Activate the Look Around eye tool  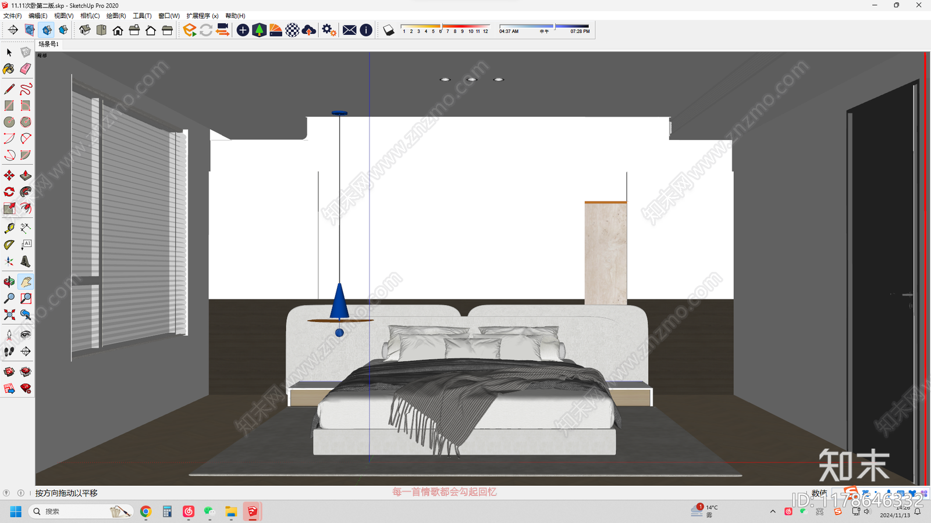(26, 335)
